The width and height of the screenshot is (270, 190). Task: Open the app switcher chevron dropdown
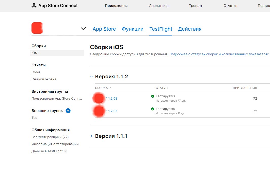(84, 29)
